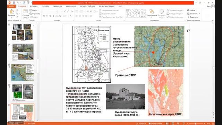Image resolution: width=222 pixels, height=125 pixels.
Task: Click the Paste (Вставить) clipboard icon
Action: tap(12, 11)
